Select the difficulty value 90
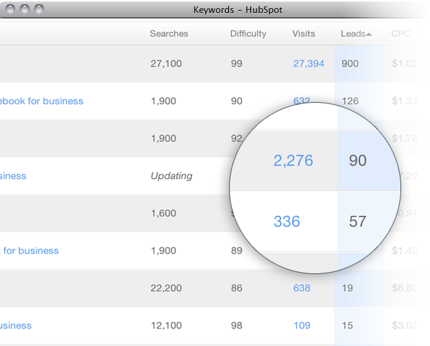Screen dimensions: 430x346 237,101
